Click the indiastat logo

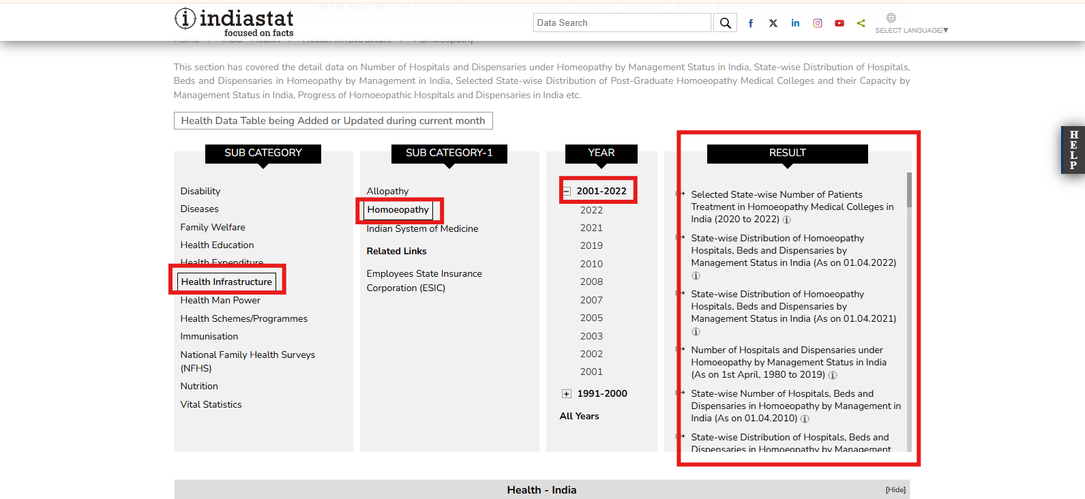coord(234,22)
